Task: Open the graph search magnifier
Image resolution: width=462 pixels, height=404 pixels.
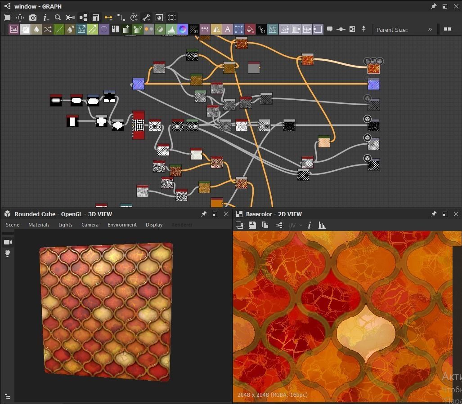Action: [x=58, y=18]
